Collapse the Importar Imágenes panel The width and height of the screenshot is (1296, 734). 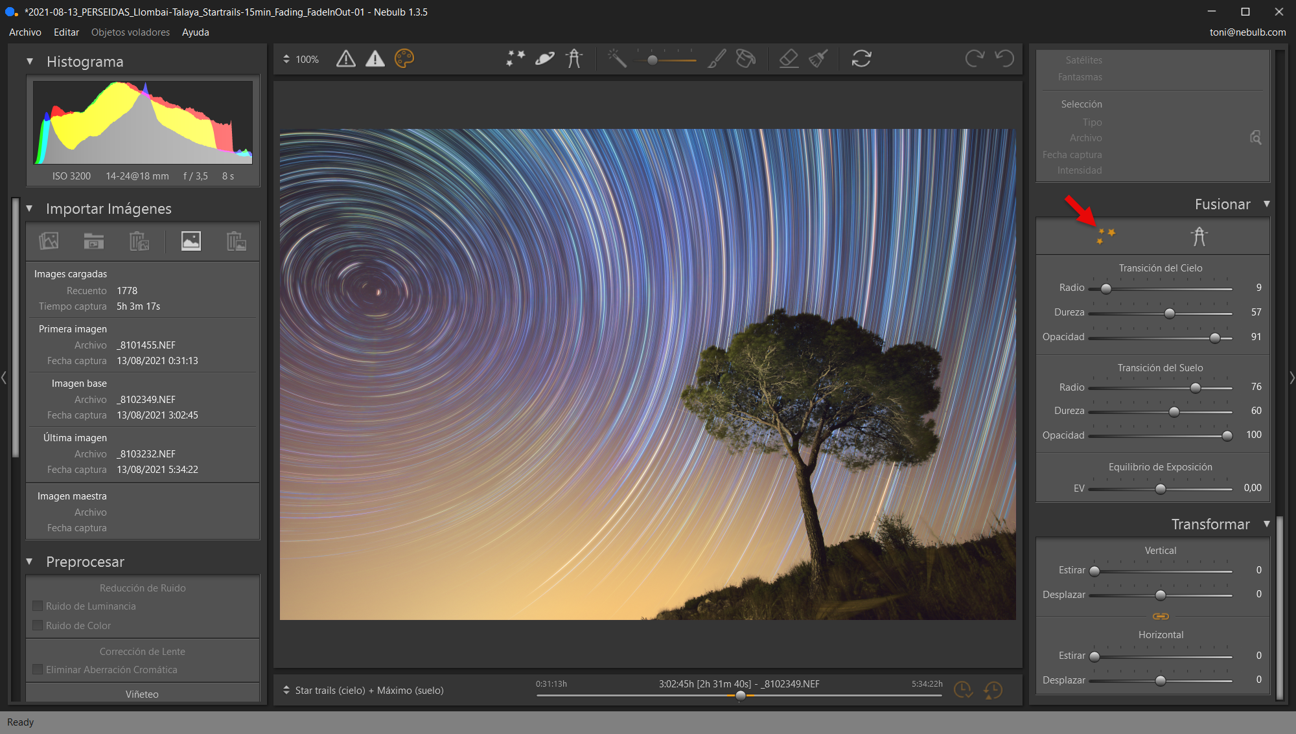[30, 209]
